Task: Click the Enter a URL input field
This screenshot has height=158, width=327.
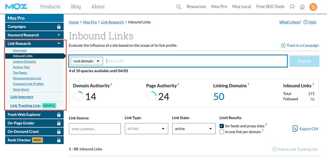Action: tap(195, 61)
